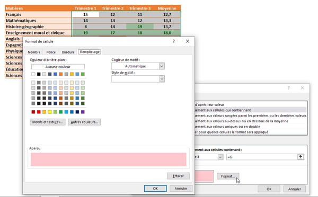Choose the orange swatch in top theme row
The image size is (318, 197).
[60, 74]
